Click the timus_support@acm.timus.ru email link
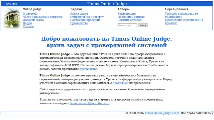The image size is (214, 120). [90, 103]
